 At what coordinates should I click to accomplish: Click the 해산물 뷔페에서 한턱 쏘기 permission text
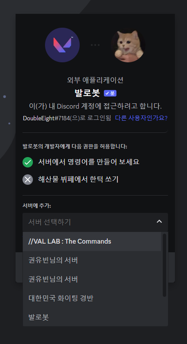tap(78, 180)
